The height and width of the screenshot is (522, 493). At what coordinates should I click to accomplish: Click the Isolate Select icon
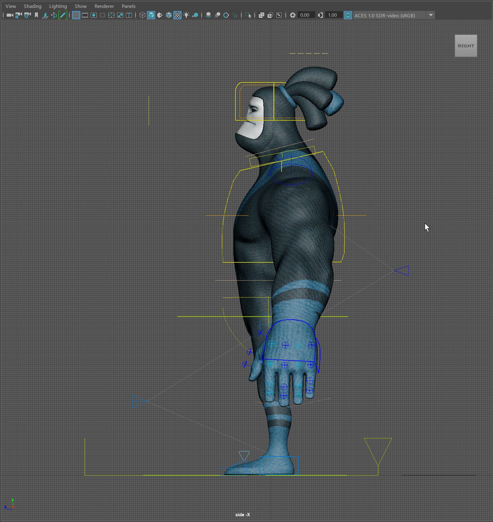tap(248, 15)
